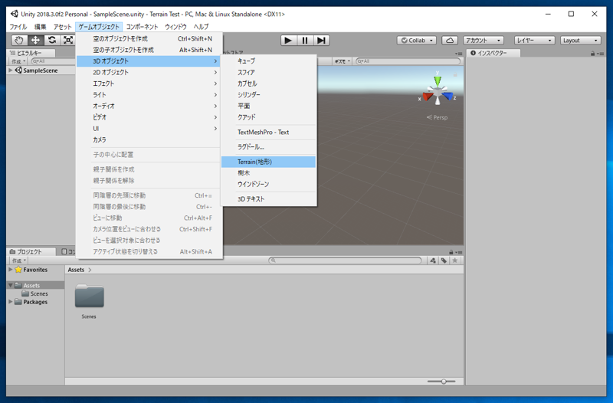This screenshot has height=403, width=613.
Task: Open the ヘルプ menu
Action: (201, 27)
